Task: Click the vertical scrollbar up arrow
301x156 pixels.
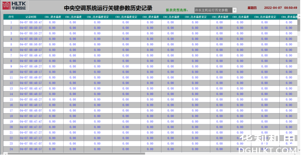Action: coord(299,17)
